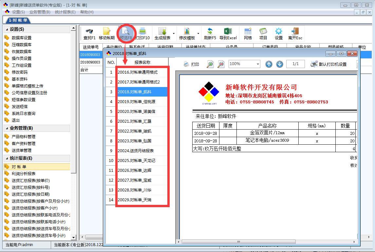Open 默认打印机设置 printer settings

click(x=328, y=64)
